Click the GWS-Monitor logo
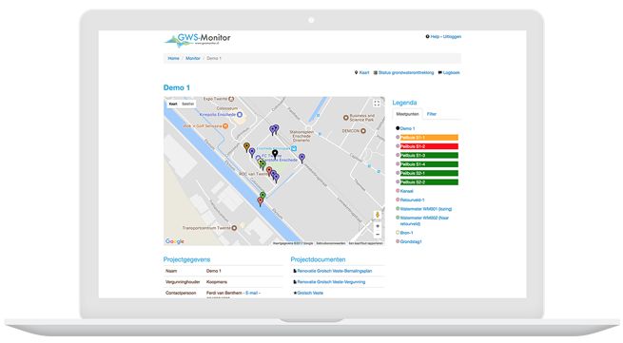This screenshot has height=343, width=623. pos(198,40)
